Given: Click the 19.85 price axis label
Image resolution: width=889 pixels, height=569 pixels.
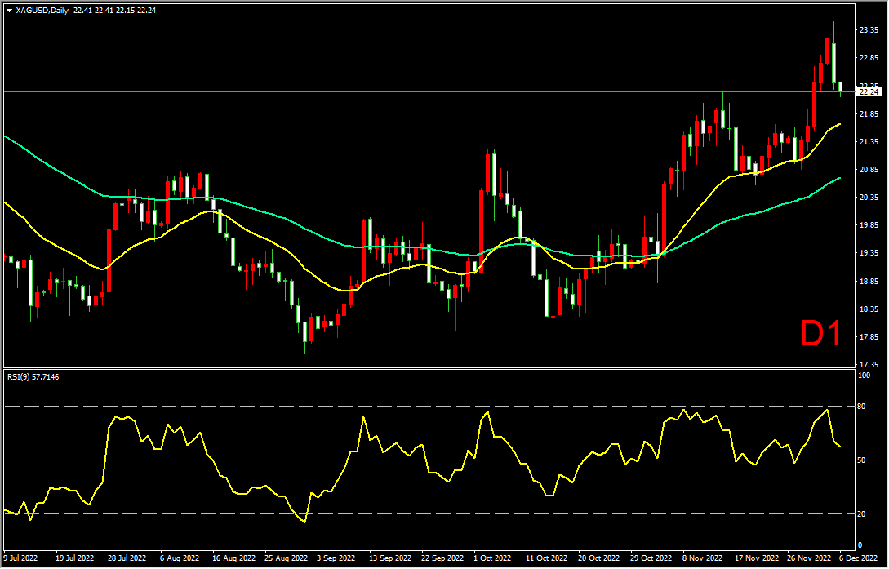Looking at the screenshot, I should pos(869,225).
